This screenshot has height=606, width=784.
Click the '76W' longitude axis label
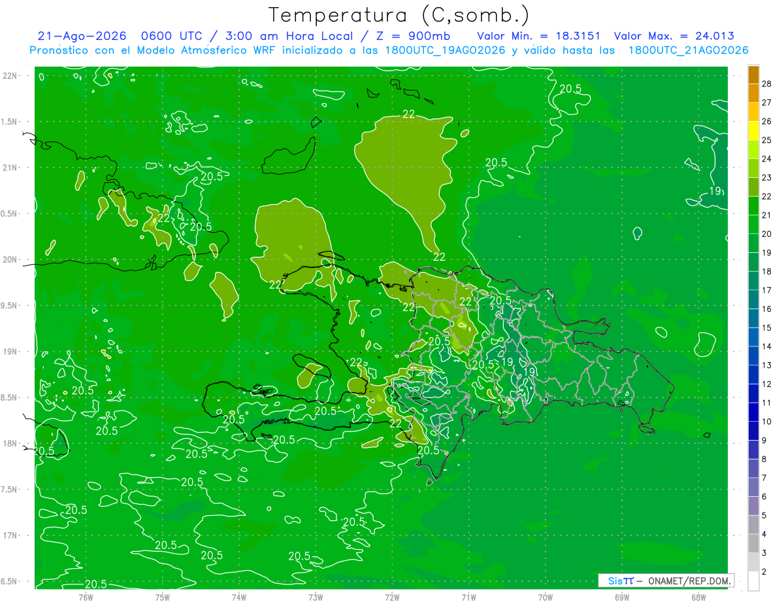[86, 597]
